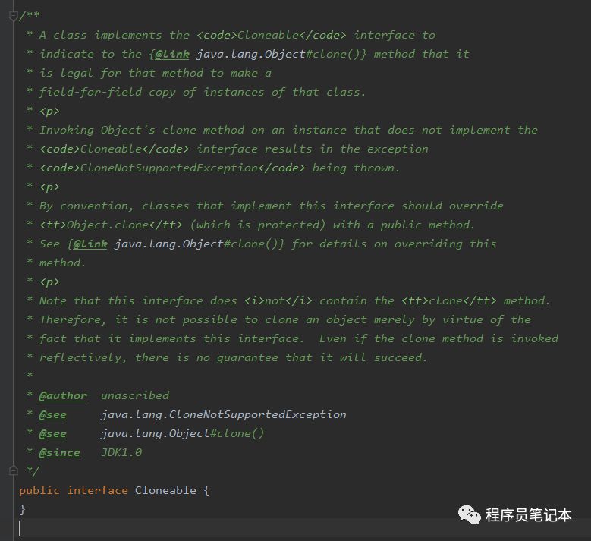Click the opening brace after Cloneable
Screen dimensions: 591x541
(x=206, y=490)
